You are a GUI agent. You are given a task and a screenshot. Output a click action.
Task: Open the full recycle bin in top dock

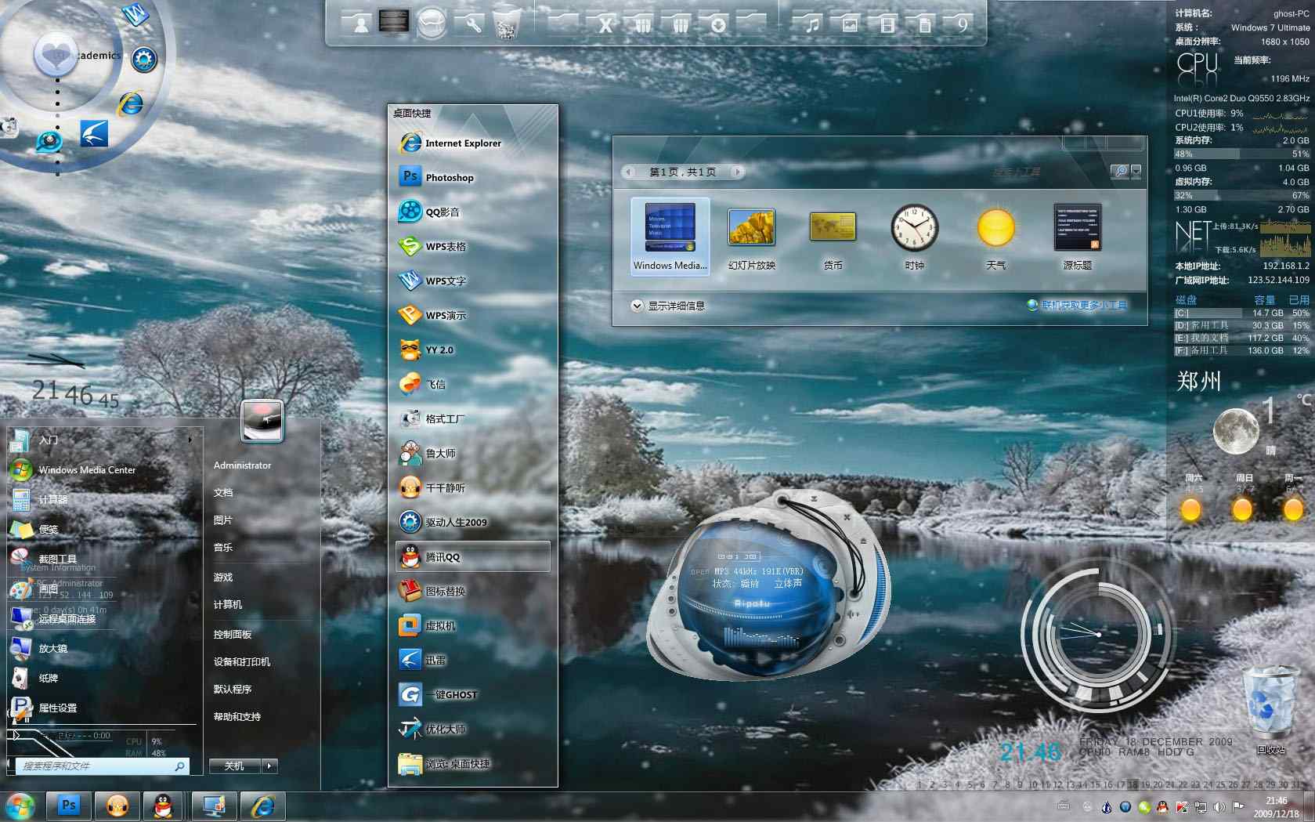[508, 23]
